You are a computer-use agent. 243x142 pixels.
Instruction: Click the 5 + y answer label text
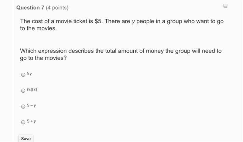pos(32,121)
